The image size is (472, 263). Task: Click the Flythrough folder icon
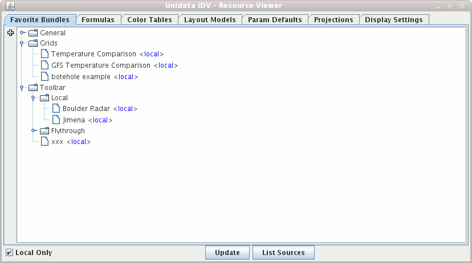click(44, 131)
